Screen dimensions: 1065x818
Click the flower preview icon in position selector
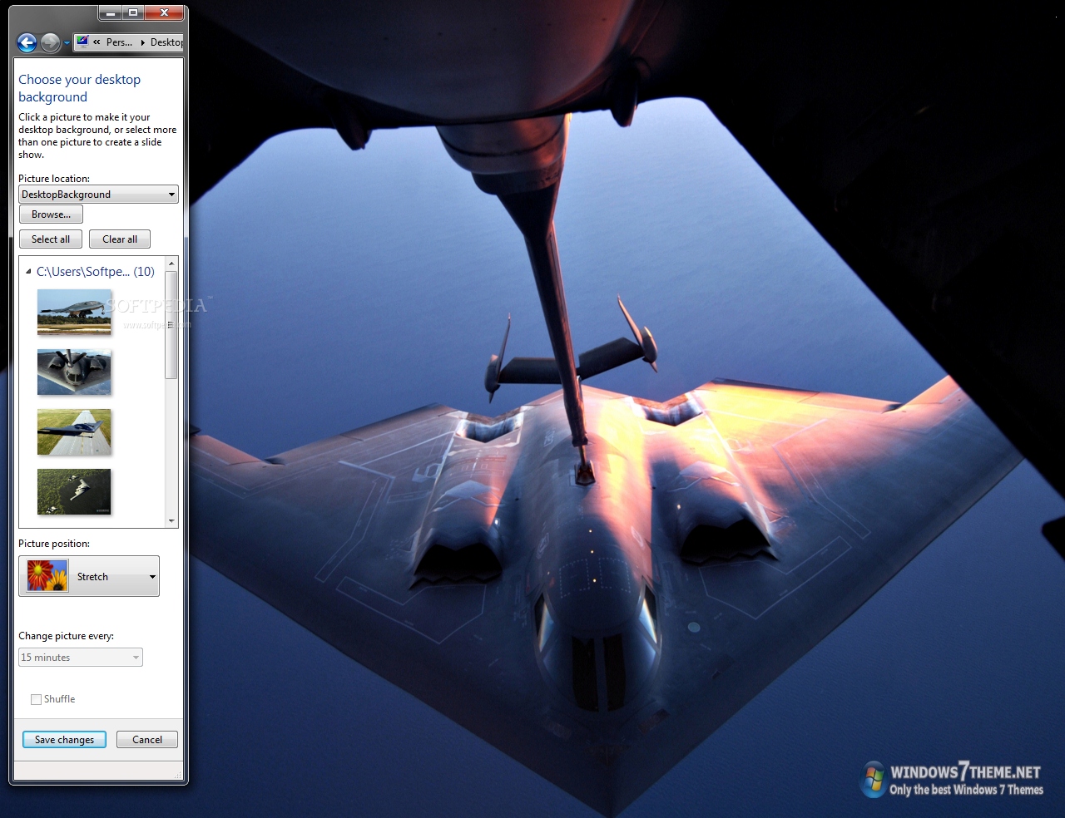click(x=47, y=576)
